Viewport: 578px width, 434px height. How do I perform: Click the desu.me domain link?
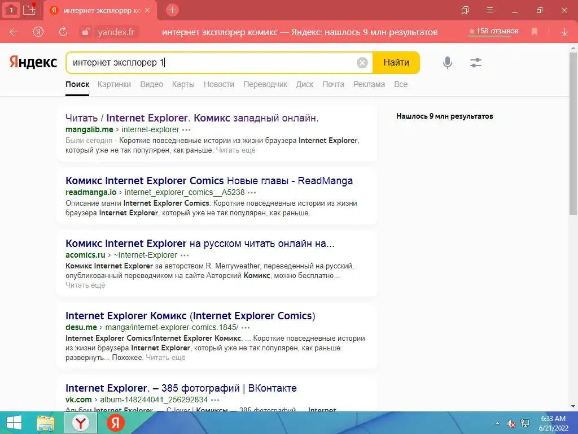(x=81, y=327)
